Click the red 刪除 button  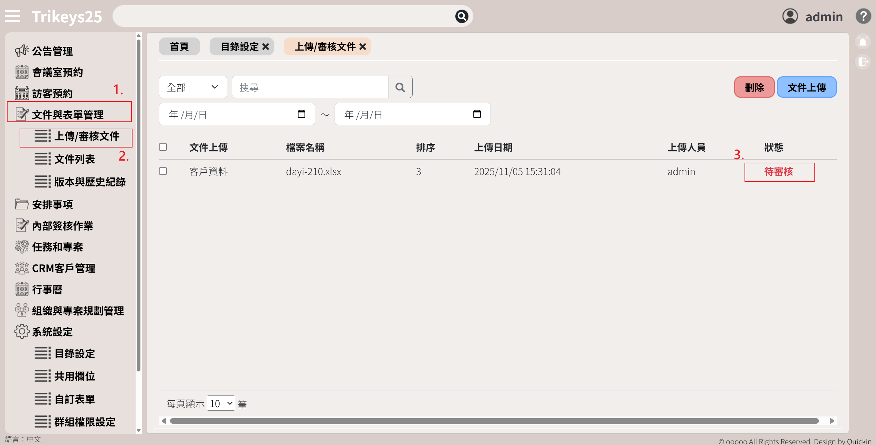tap(754, 87)
